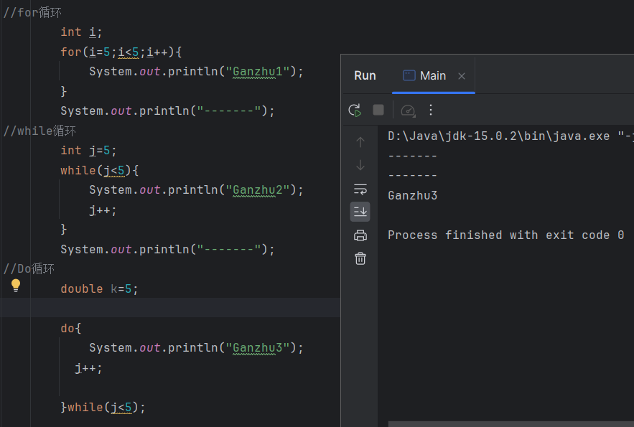The width and height of the screenshot is (634, 427).
Task: Clear all console output
Action: (360, 258)
